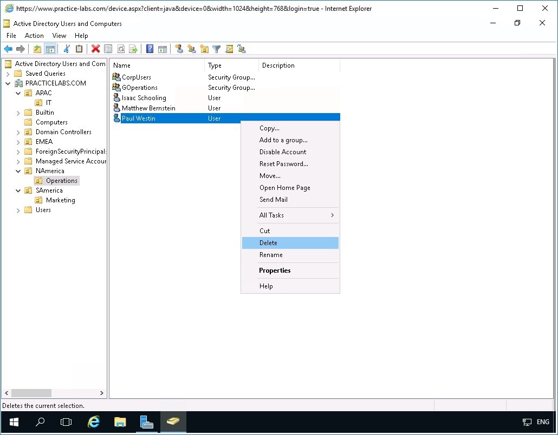Open Properties from the context menu
Viewport: 558px width, 435px height.
click(290, 271)
